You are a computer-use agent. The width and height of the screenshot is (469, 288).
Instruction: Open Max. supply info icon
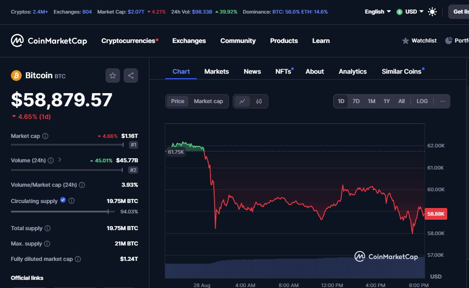pyautogui.click(x=47, y=244)
